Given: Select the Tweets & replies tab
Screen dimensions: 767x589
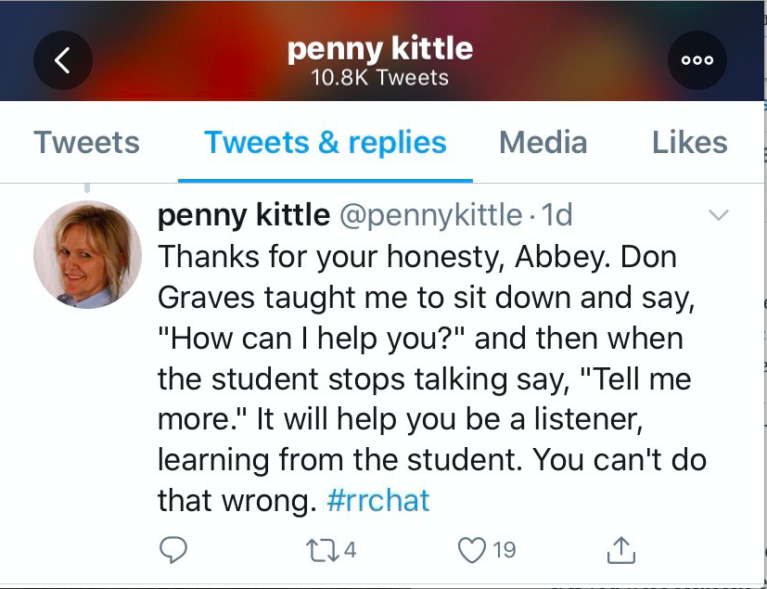Looking at the screenshot, I should tap(325, 143).
